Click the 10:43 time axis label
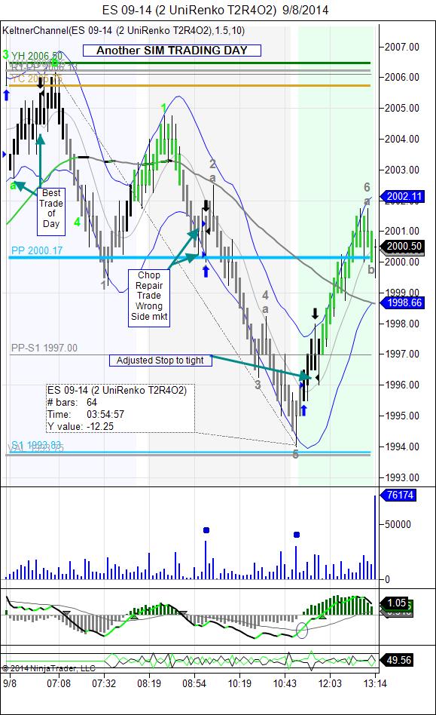 285,683
